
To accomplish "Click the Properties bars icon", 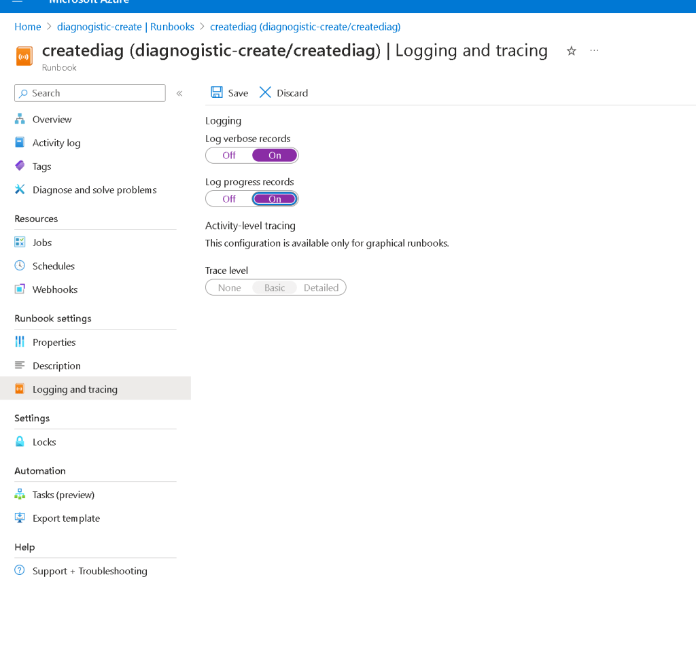I will coord(20,342).
